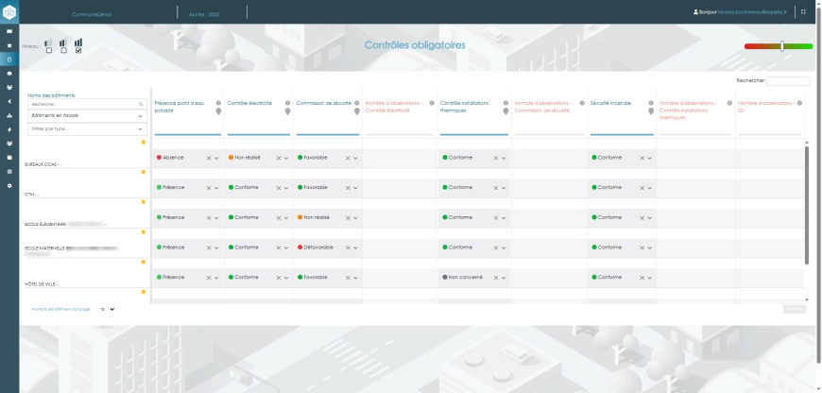
Task: Open the sitemap hierarchy icon in the sidebar
Action: 9,115
